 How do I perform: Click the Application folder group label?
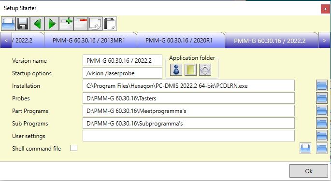click(x=192, y=58)
